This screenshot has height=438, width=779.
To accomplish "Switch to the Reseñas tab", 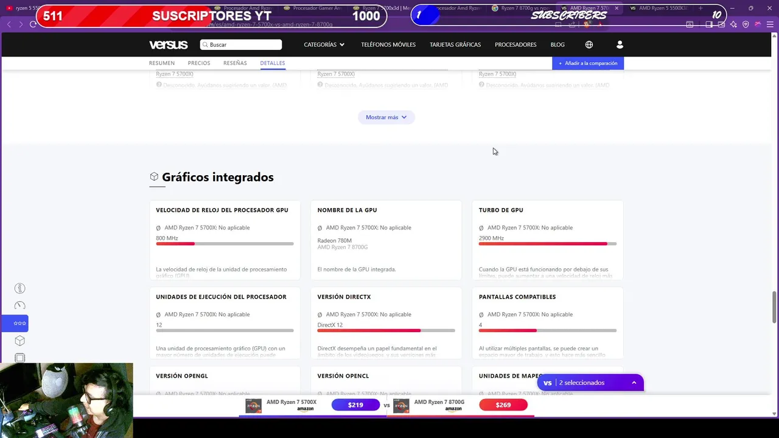I will 235,63.
